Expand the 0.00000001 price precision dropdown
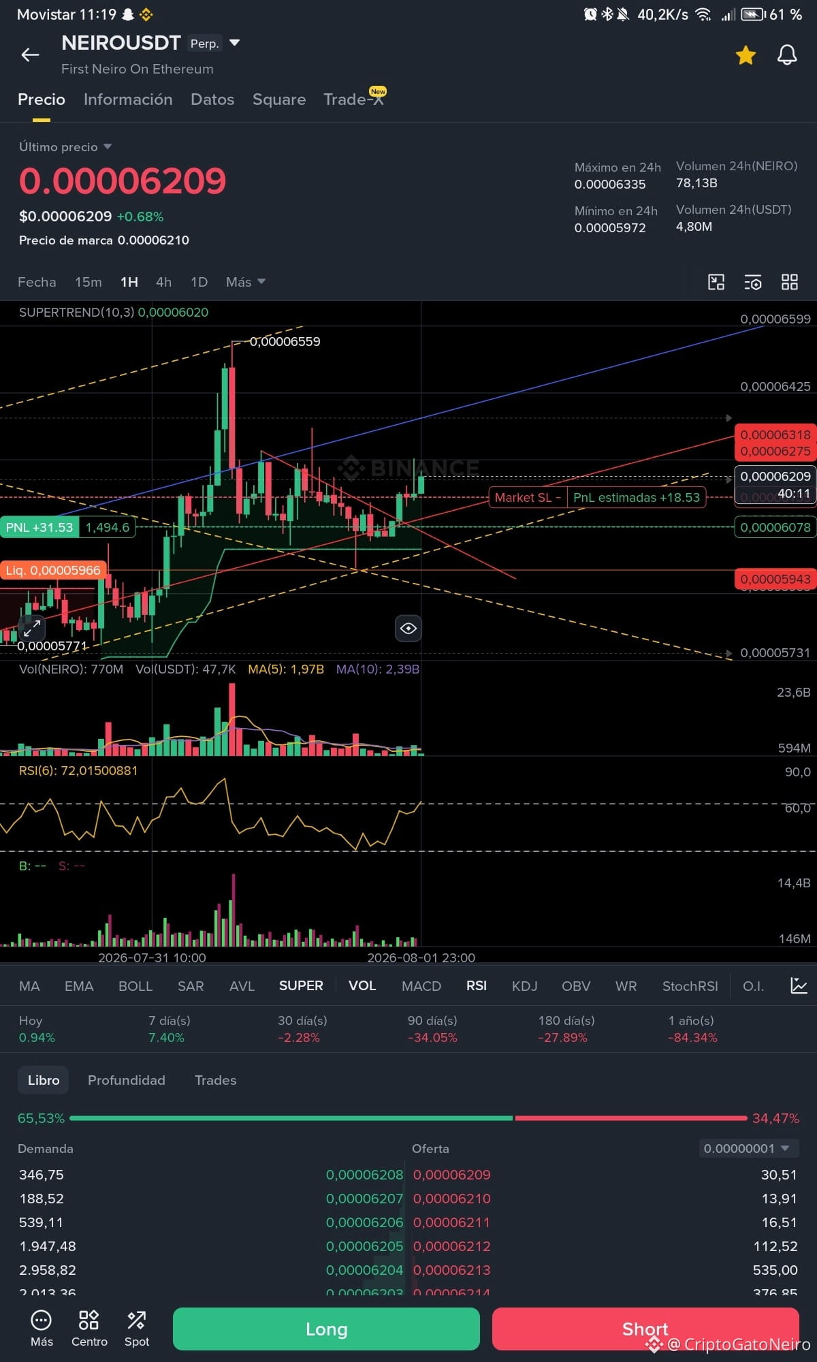This screenshot has width=817, height=1362. coord(748,1149)
